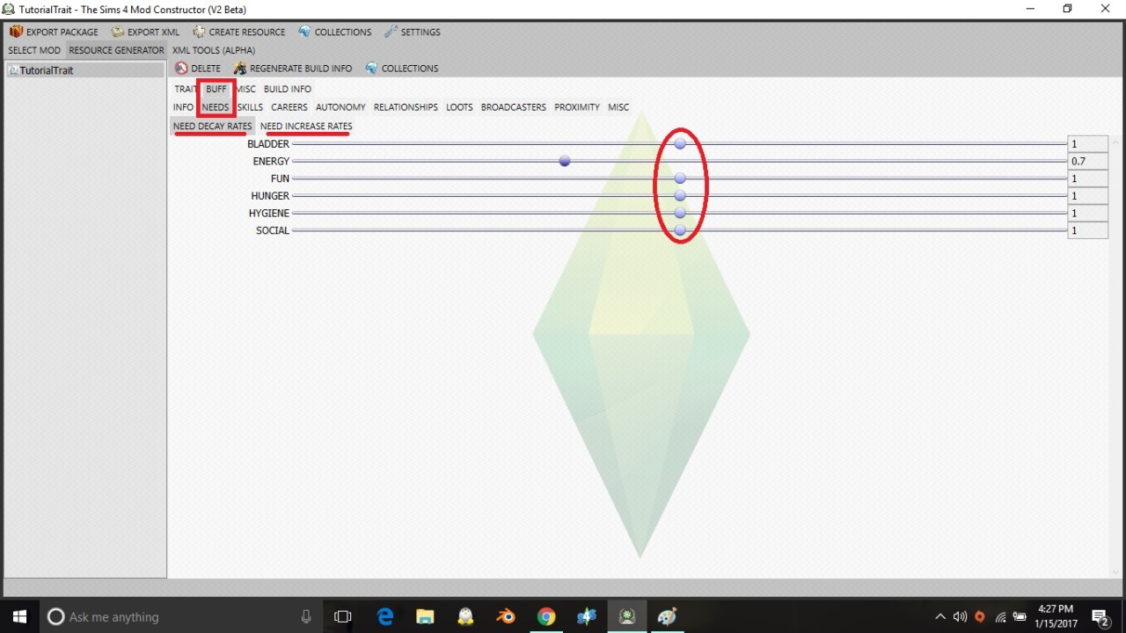Image resolution: width=1126 pixels, height=633 pixels.
Task: Open the Relationships sub-tab
Action: [x=406, y=107]
